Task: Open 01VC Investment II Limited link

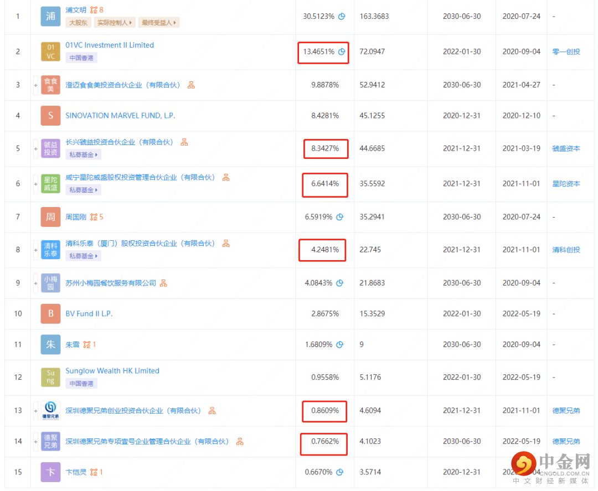Action: tap(110, 45)
